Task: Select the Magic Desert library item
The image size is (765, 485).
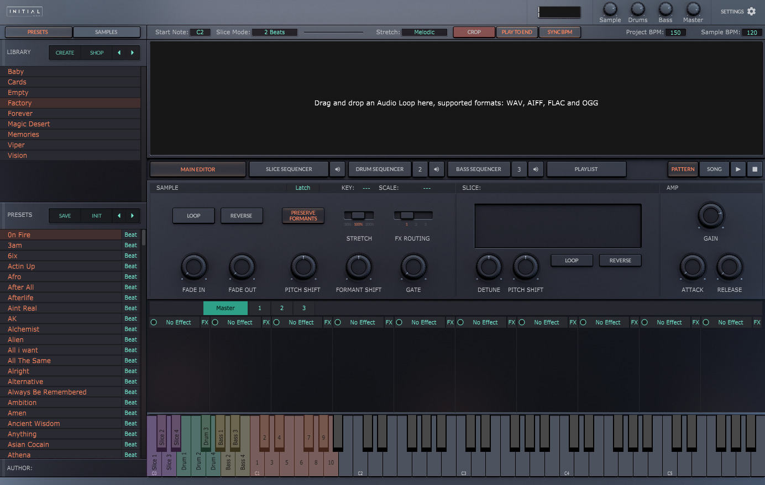Action: [x=29, y=124]
